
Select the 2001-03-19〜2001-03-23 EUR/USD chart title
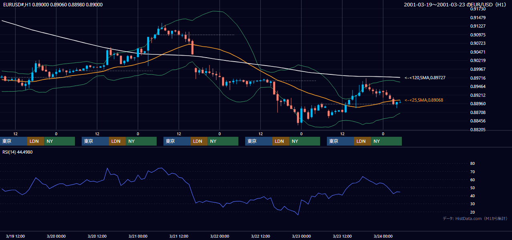[x=455, y=5]
